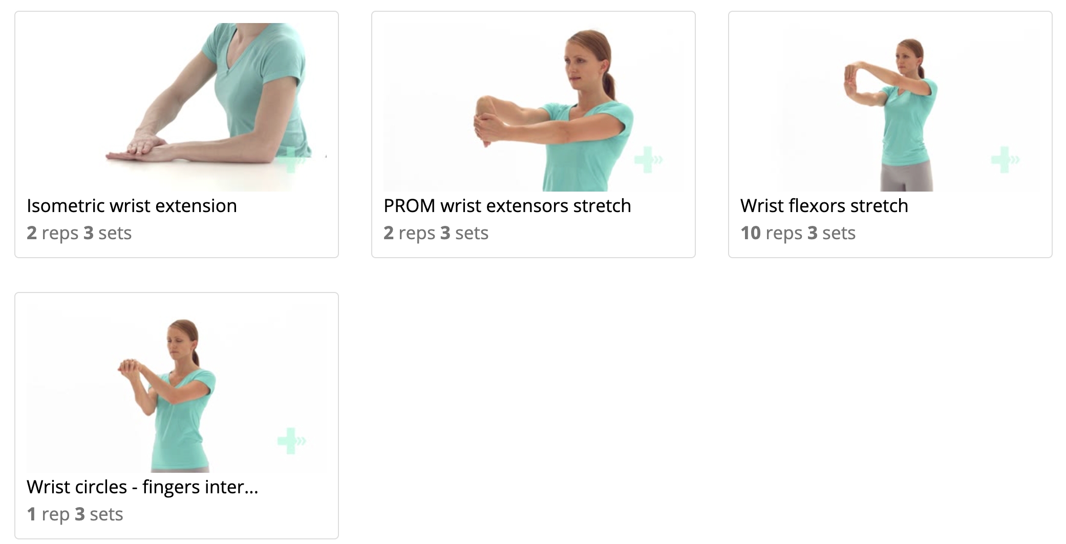This screenshot has width=1066, height=544.
Task: Select the 2 reps 3 sets text under Isometric
Action: (x=79, y=233)
